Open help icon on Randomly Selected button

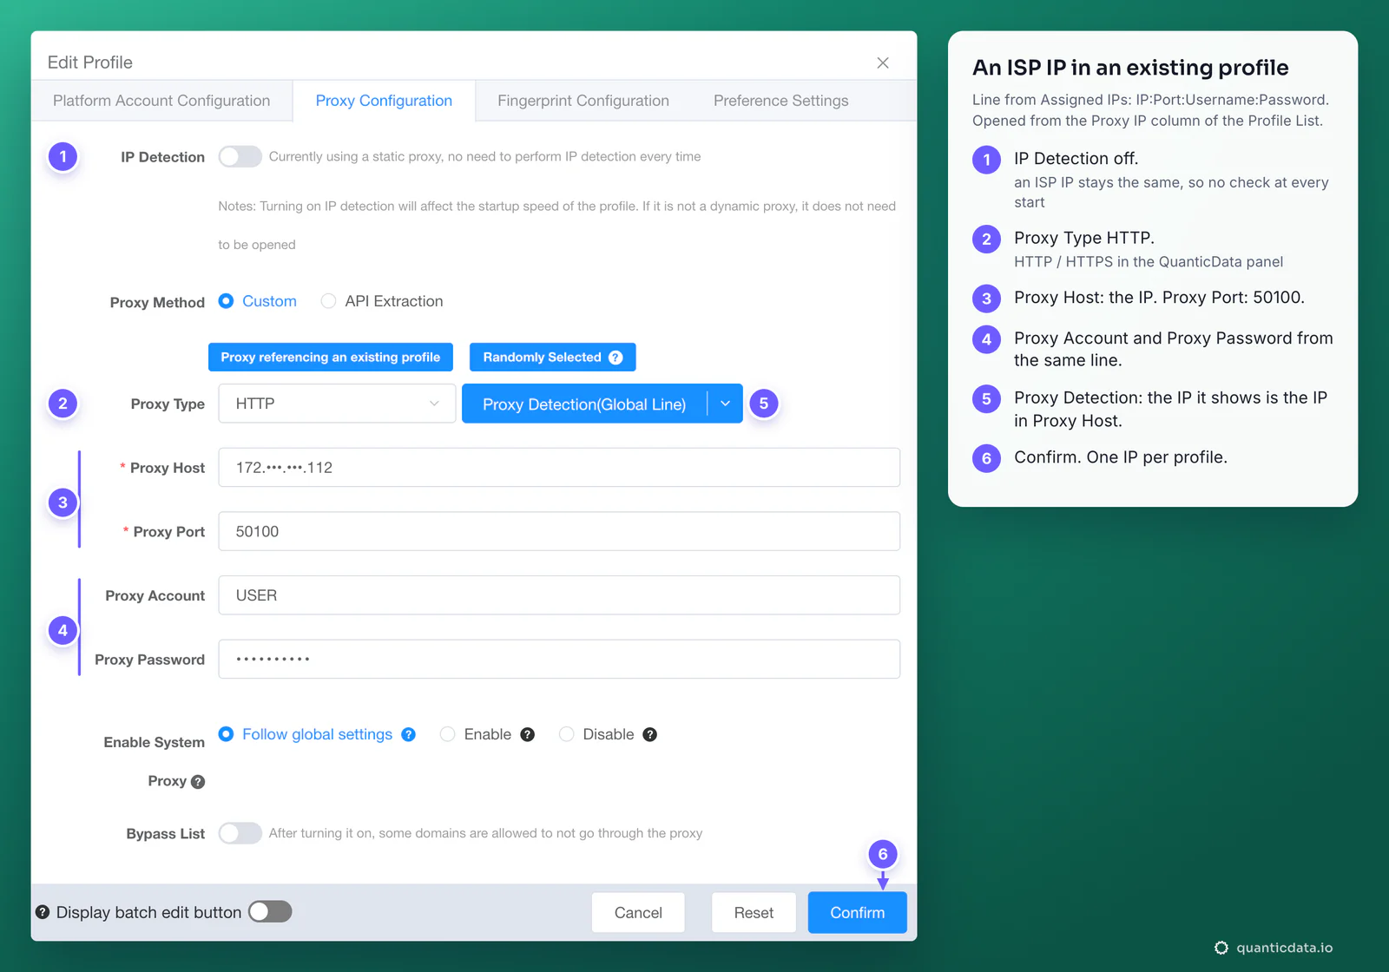(616, 358)
